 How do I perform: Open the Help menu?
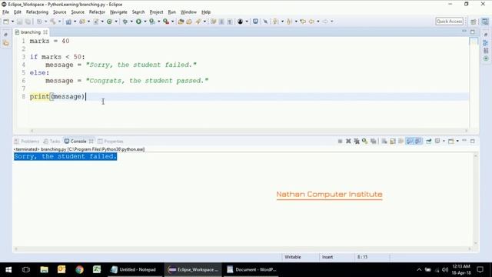pos(206,12)
